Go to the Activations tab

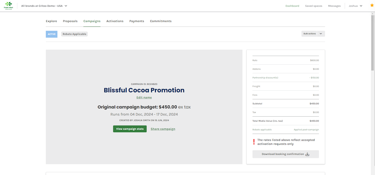pos(115,21)
